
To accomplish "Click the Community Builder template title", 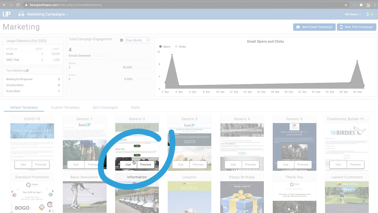I will coord(347,119).
